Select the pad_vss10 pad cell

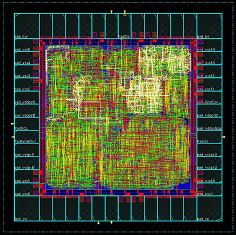[x=209, y=177]
